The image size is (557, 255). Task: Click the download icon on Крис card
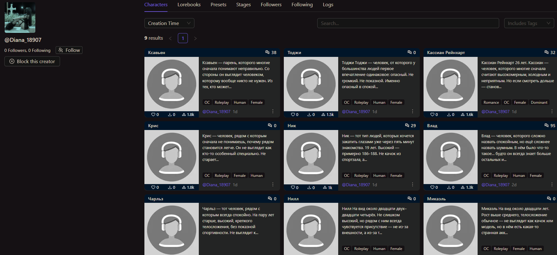170,187
